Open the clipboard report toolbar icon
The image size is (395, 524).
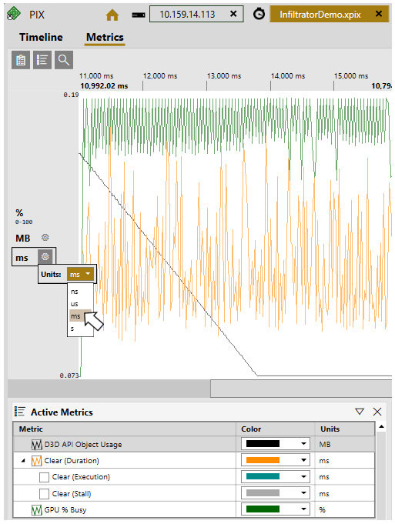click(21, 60)
